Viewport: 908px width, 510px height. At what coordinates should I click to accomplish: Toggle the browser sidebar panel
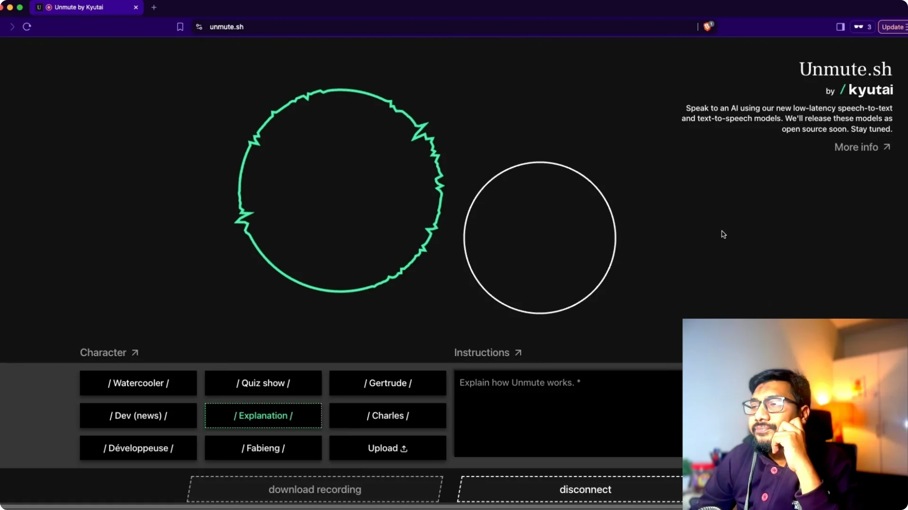point(840,27)
